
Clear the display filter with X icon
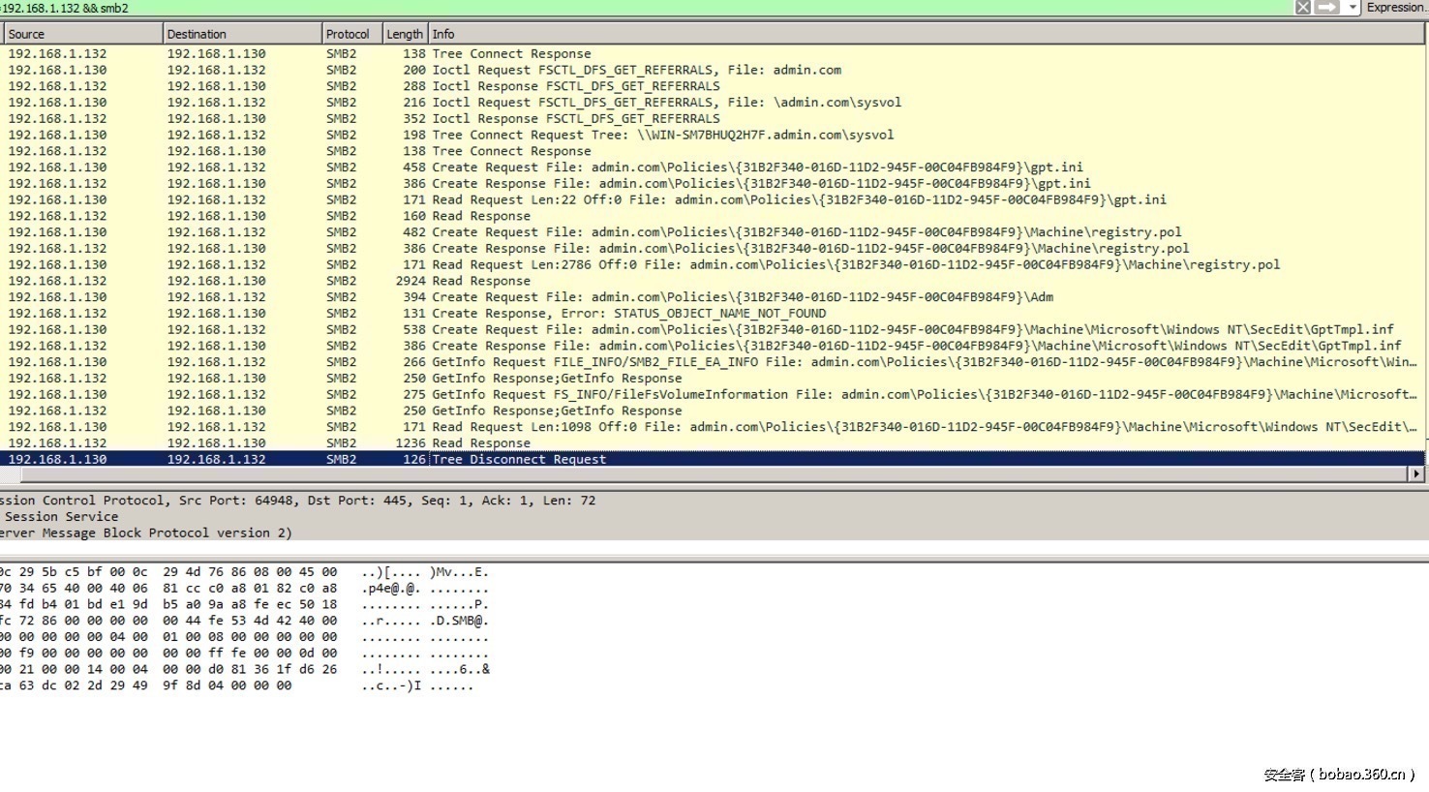pyautogui.click(x=1303, y=8)
